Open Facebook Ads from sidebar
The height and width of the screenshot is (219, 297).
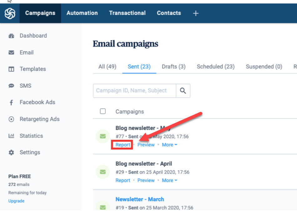point(37,102)
